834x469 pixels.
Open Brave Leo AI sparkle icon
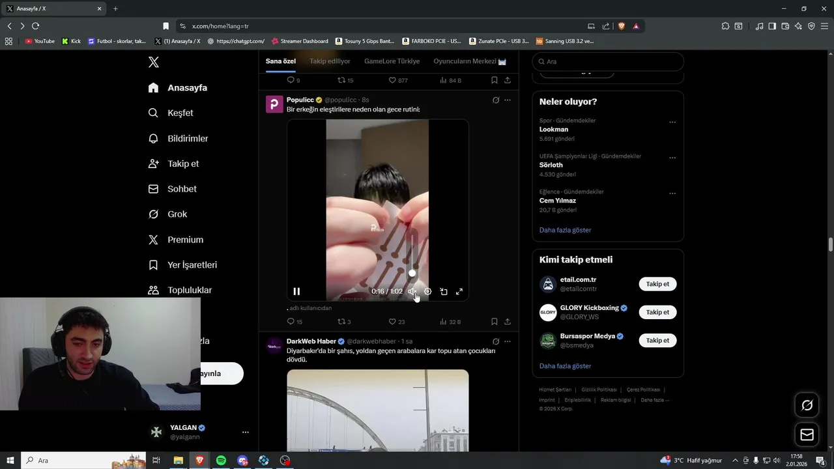[798, 26]
